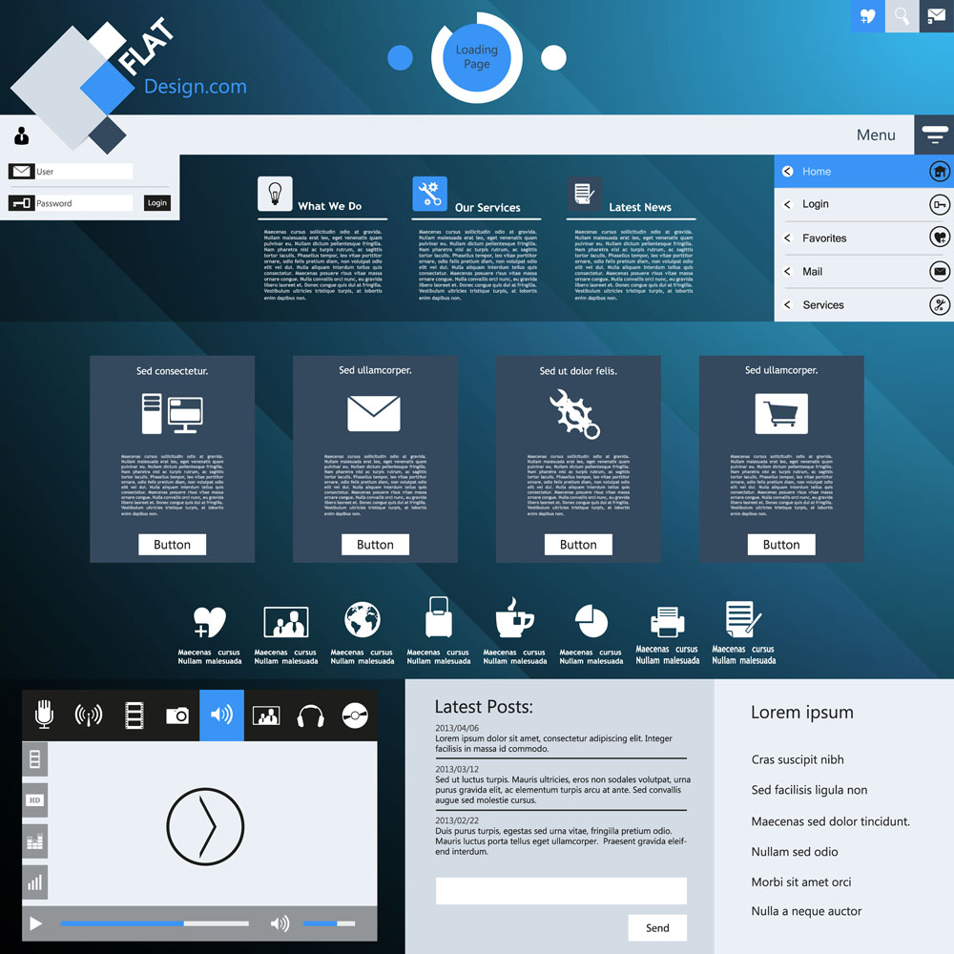Screen dimensions: 954x954
Task: Select the broadcast antenna icon
Action: coord(89,715)
